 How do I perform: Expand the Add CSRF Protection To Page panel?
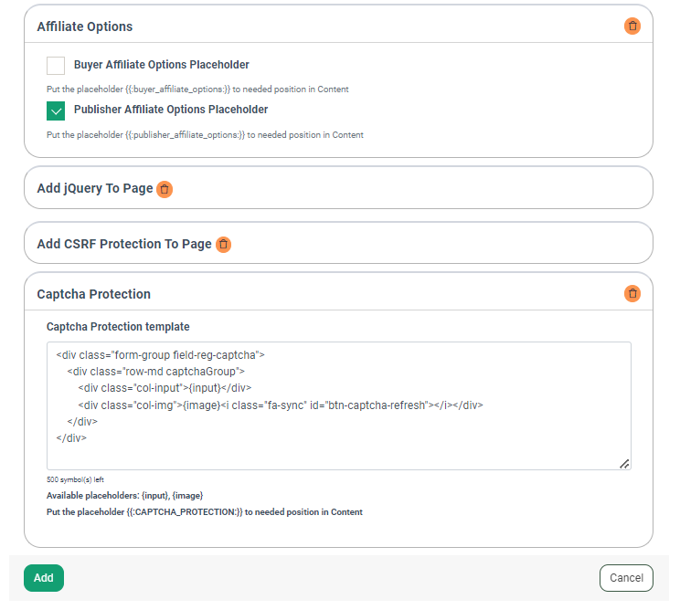(x=338, y=244)
